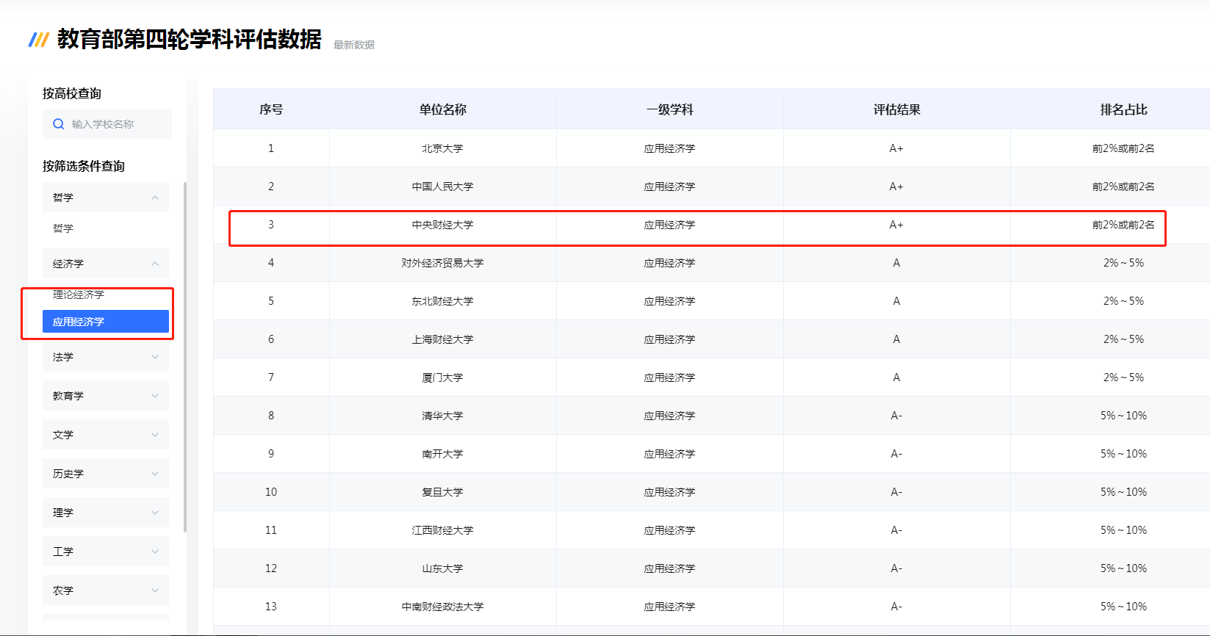
Task: Click 2%~5% in 东北财经大学 row
Action: pyautogui.click(x=1123, y=301)
